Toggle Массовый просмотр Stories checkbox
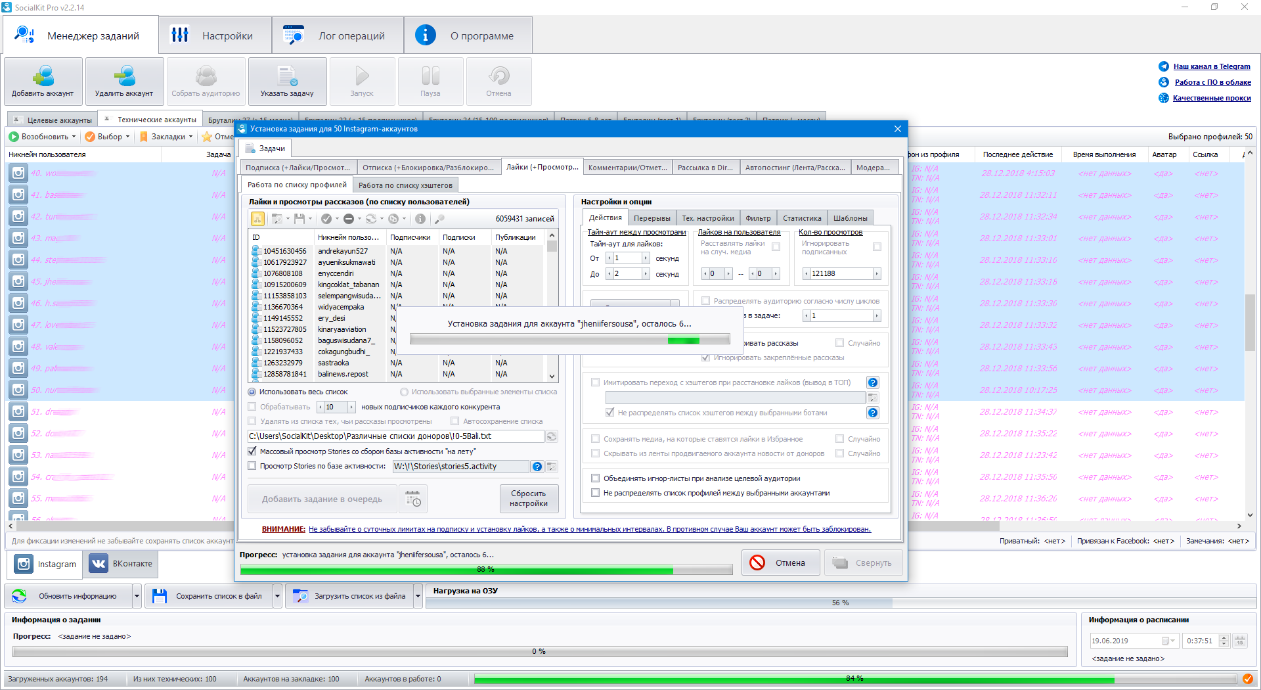The width and height of the screenshot is (1261, 690). 252,451
